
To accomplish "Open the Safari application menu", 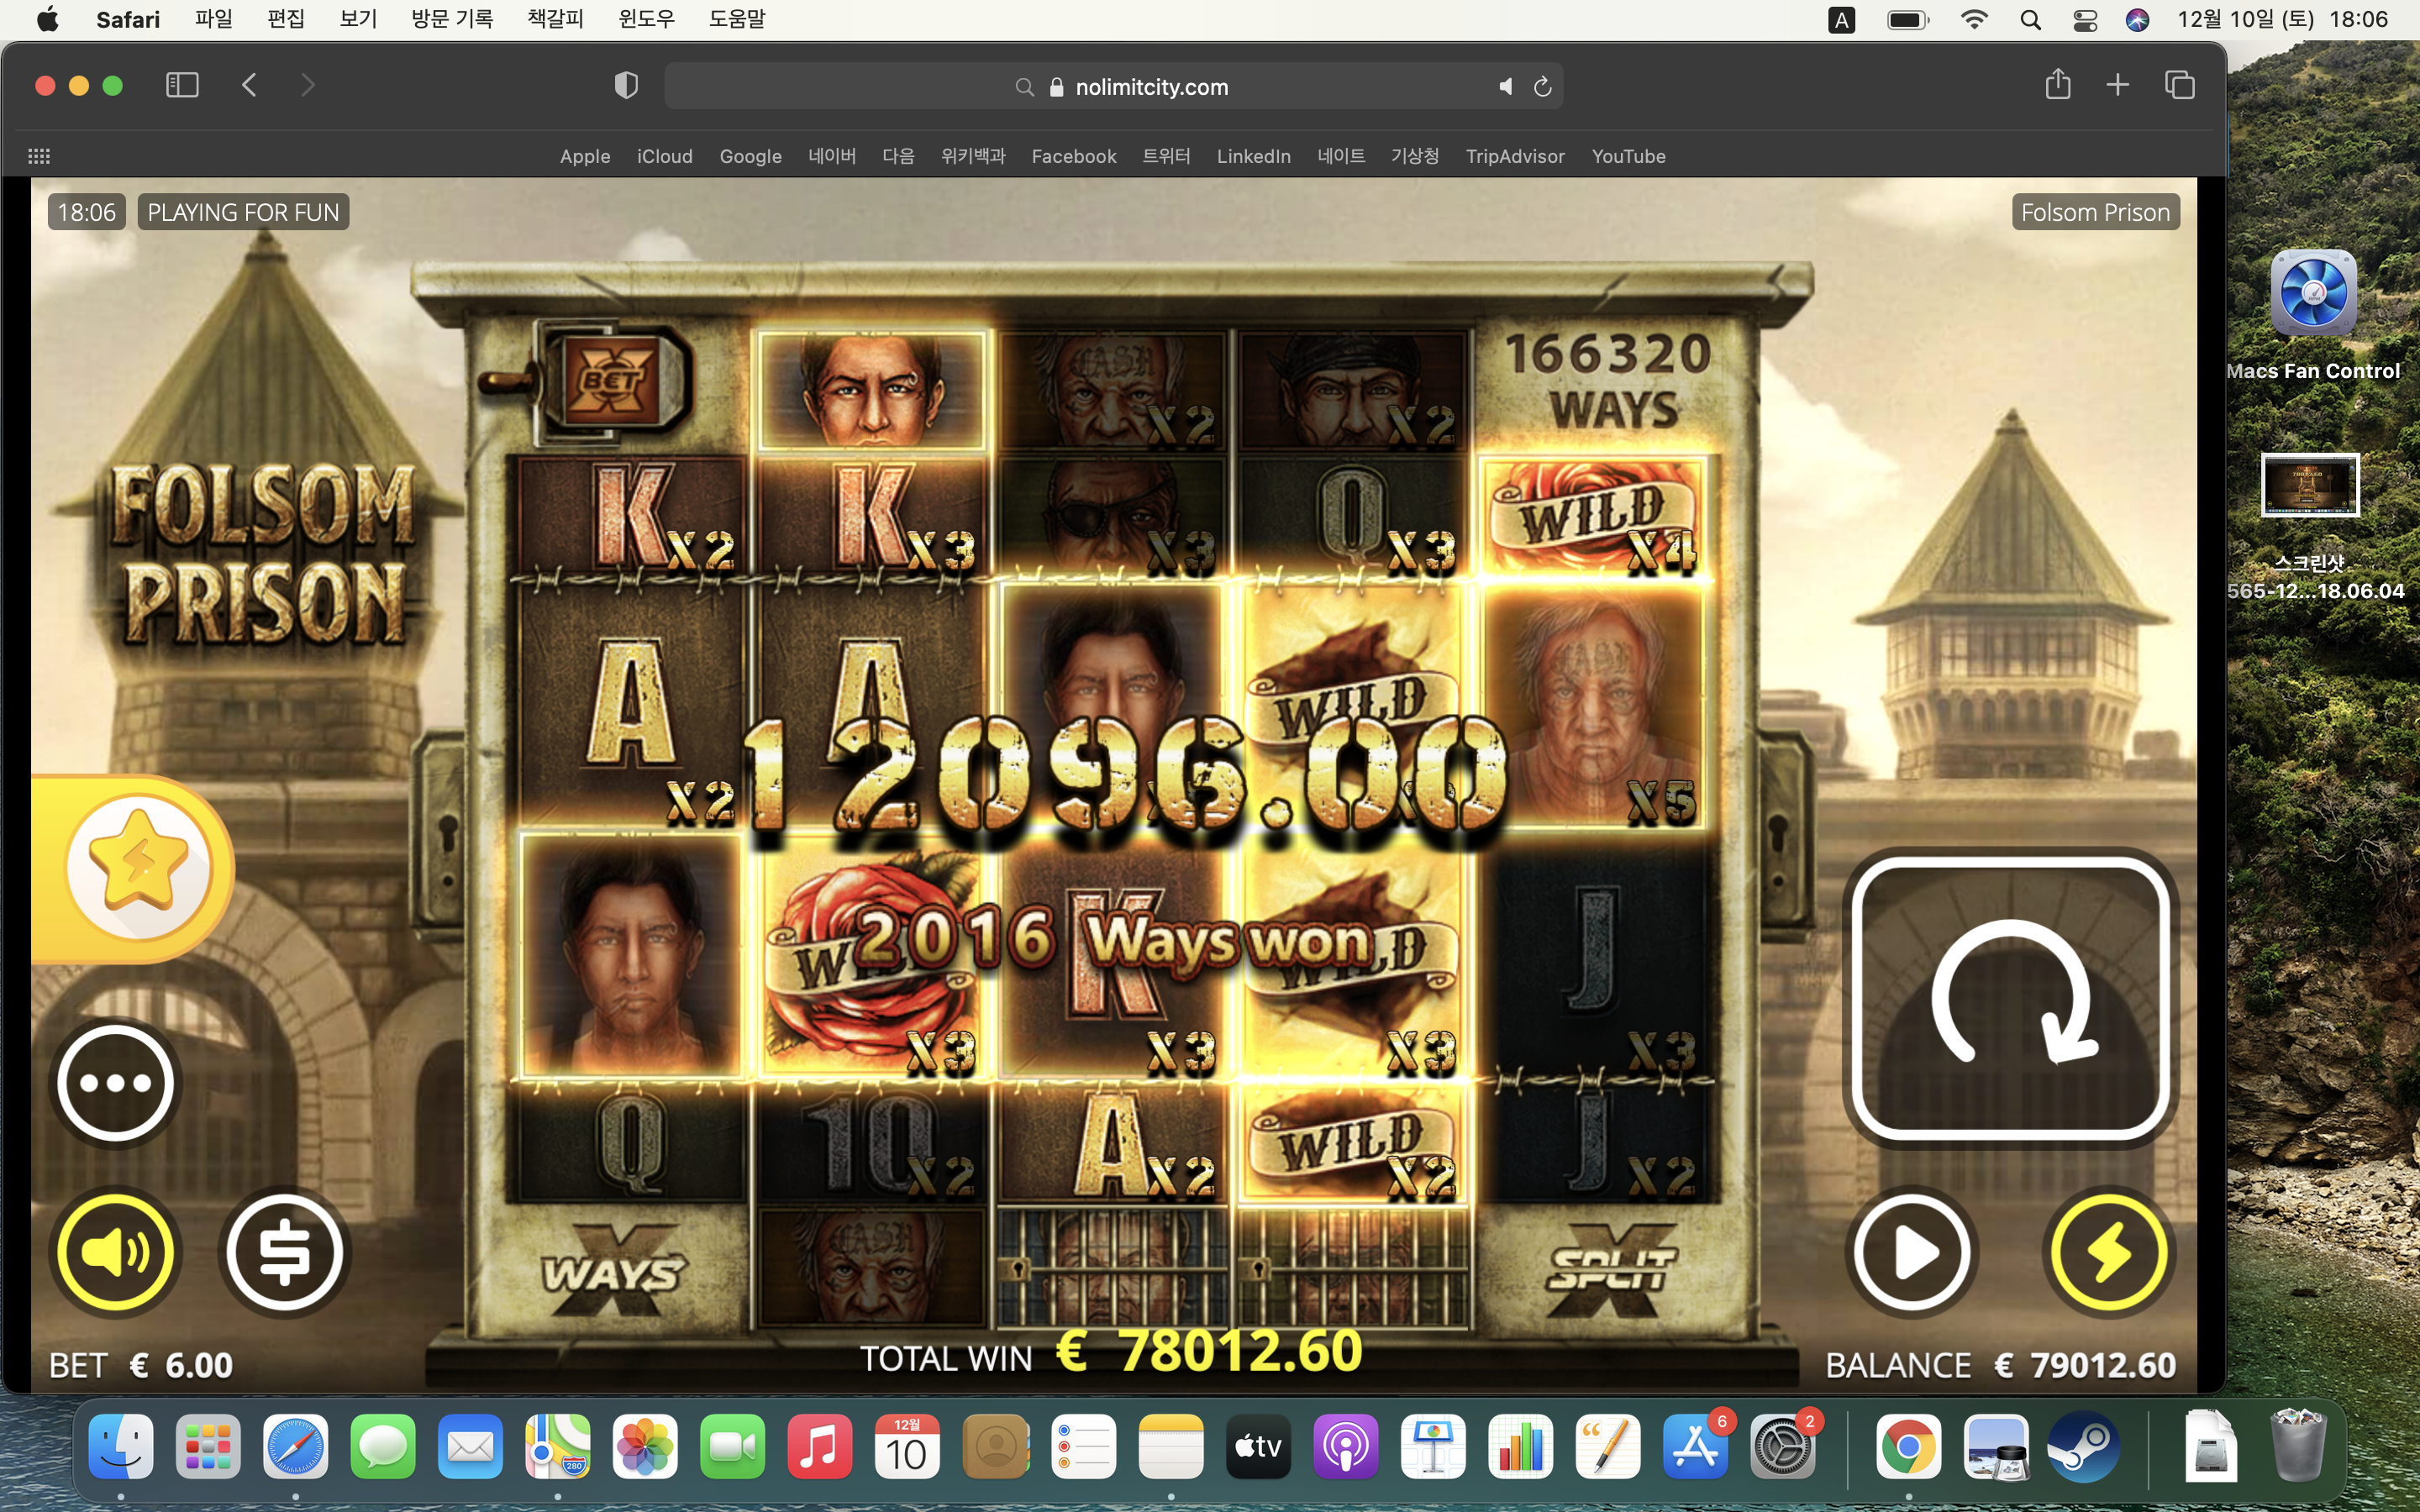I will (x=128, y=19).
